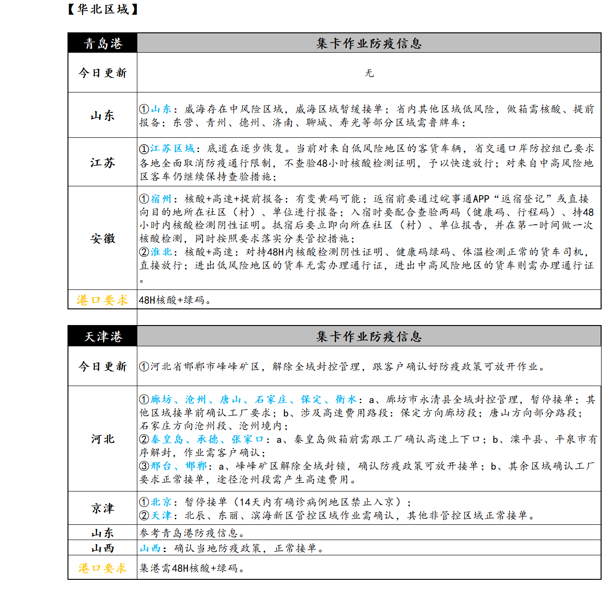Select the 京津 row label
The width and height of the screenshot is (602, 596).
[x=103, y=509]
